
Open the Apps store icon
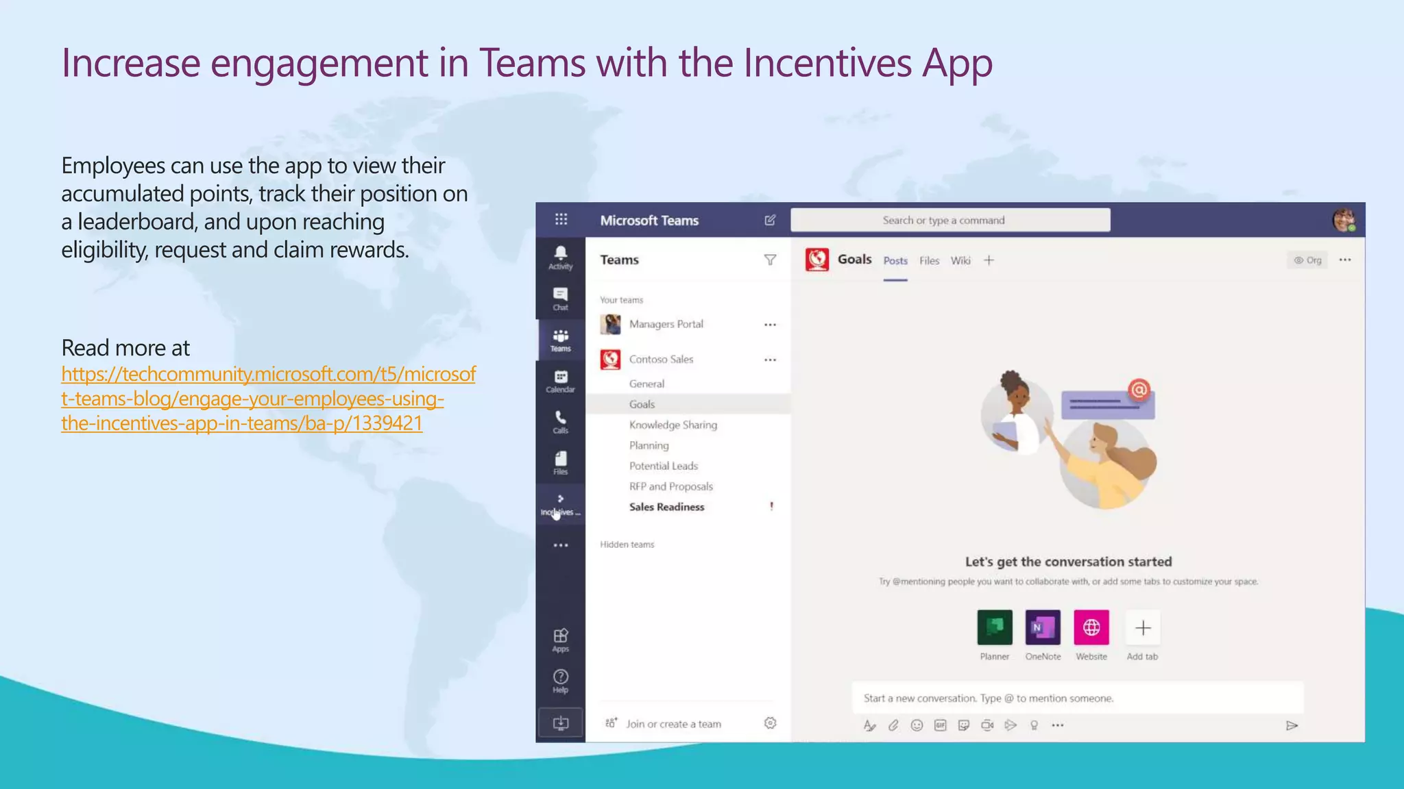[x=560, y=640]
